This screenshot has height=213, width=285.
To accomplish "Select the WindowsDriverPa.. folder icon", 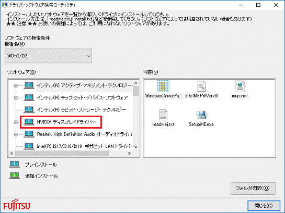I will point(163,86).
